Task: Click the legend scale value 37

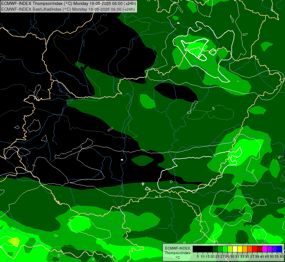Action: coord(252,256)
